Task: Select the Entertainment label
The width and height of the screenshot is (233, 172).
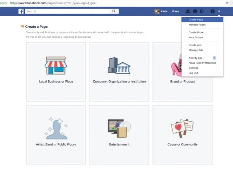Action: click(119, 144)
